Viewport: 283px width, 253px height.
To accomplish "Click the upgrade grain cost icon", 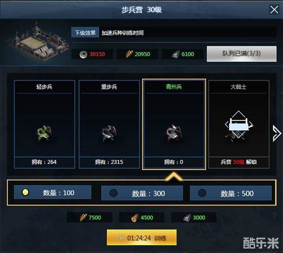I will [x=129, y=54].
